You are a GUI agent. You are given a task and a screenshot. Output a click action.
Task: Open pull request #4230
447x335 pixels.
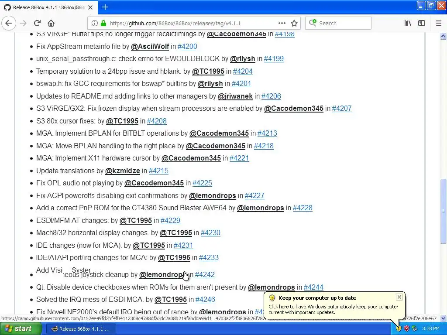[x=210, y=232]
